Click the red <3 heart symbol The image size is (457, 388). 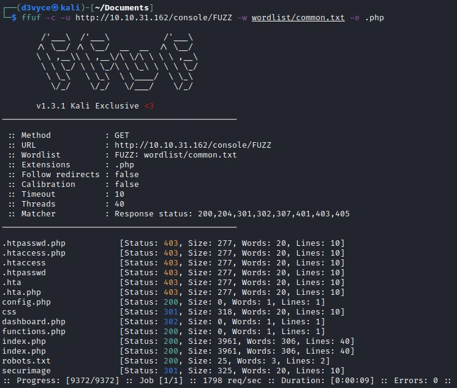click(x=149, y=106)
